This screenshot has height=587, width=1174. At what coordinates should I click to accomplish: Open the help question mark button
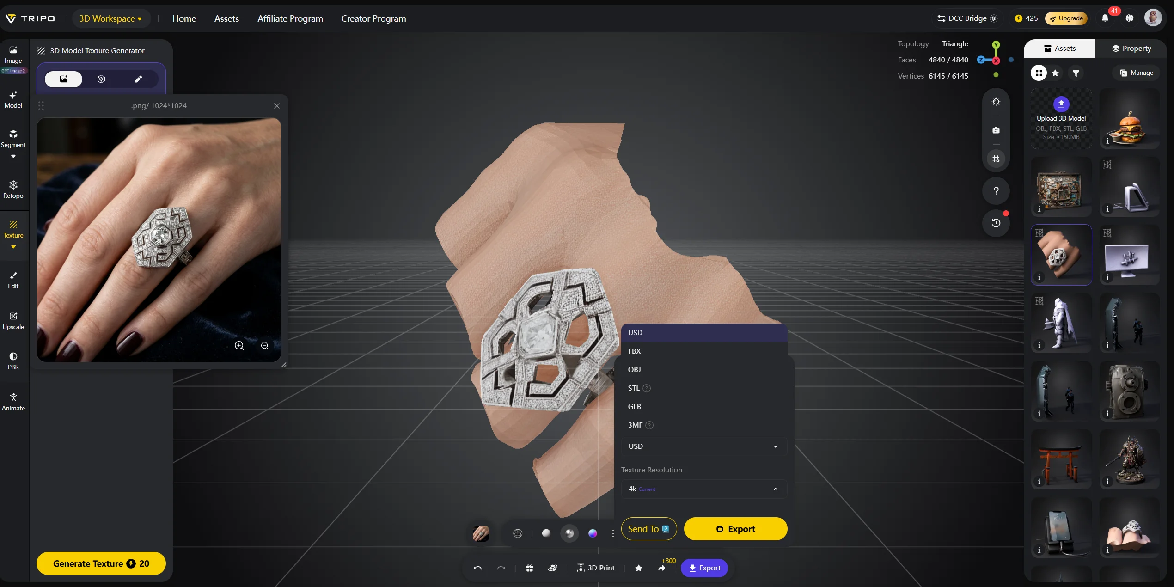(996, 190)
